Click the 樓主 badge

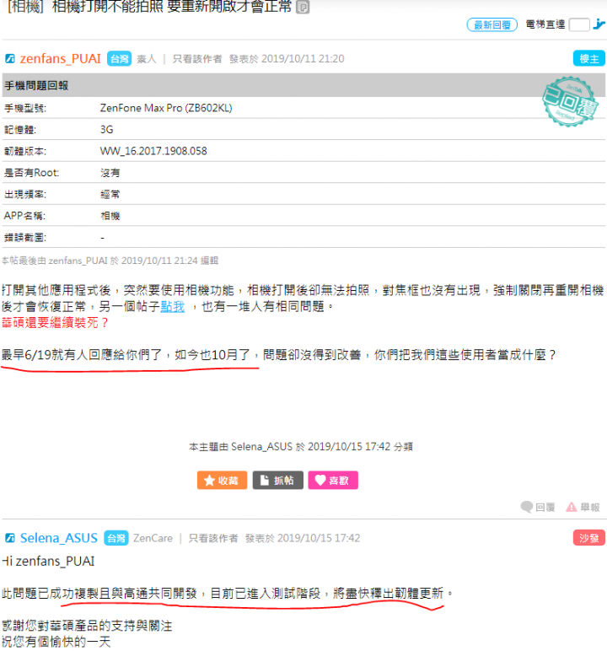(x=589, y=58)
